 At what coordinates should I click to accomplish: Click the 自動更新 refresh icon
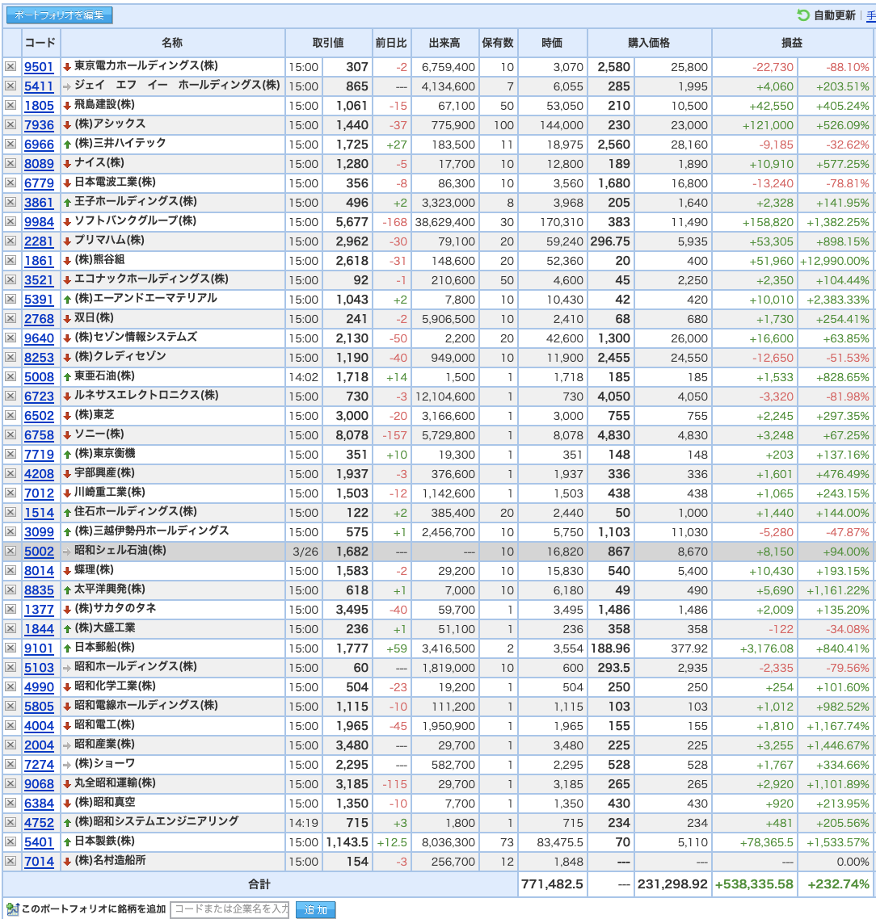(x=802, y=15)
